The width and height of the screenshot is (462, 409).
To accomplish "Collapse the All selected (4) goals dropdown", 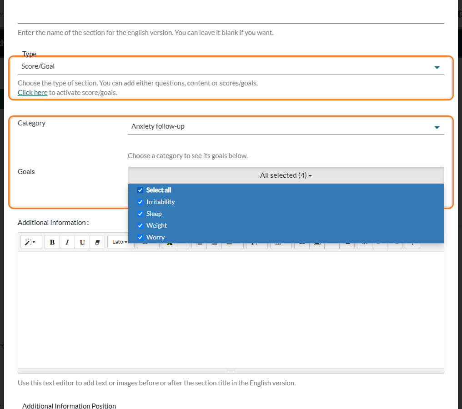I will coord(286,175).
